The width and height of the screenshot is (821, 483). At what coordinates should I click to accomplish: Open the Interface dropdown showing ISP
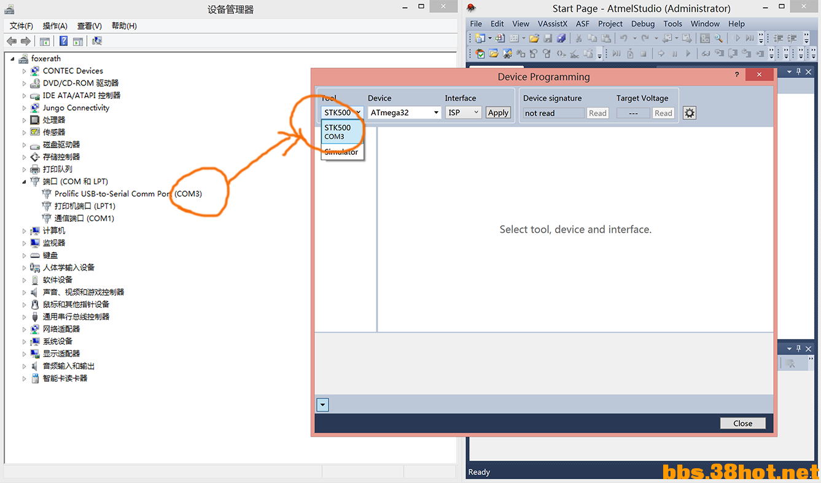click(x=463, y=112)
